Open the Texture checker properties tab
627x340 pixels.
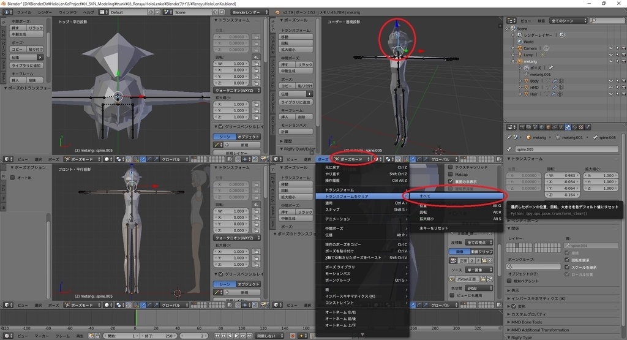click(x=581, y=127)
